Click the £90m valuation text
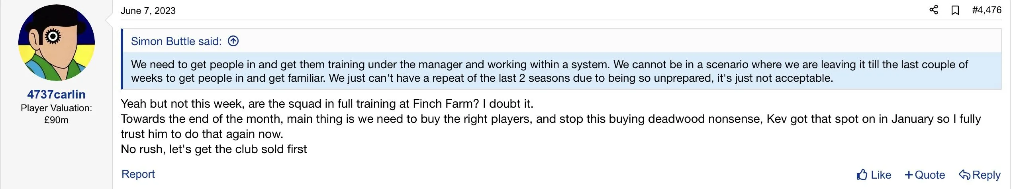 (56, 120)
